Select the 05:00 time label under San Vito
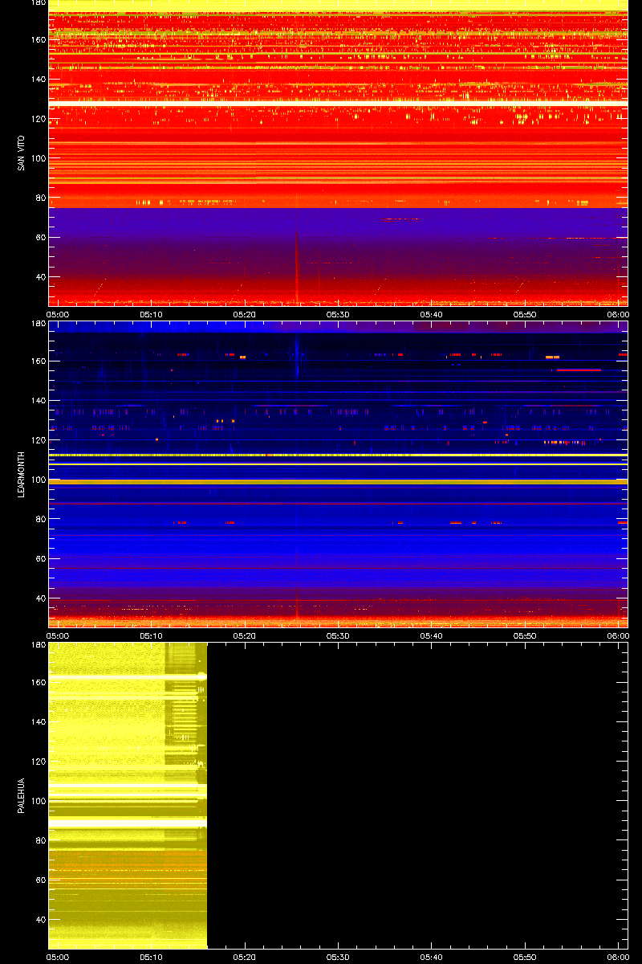The image size is (642, 964). coord(58,314)
